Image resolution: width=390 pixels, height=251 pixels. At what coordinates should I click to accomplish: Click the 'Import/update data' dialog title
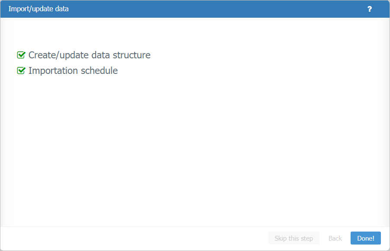coord(39,9)
